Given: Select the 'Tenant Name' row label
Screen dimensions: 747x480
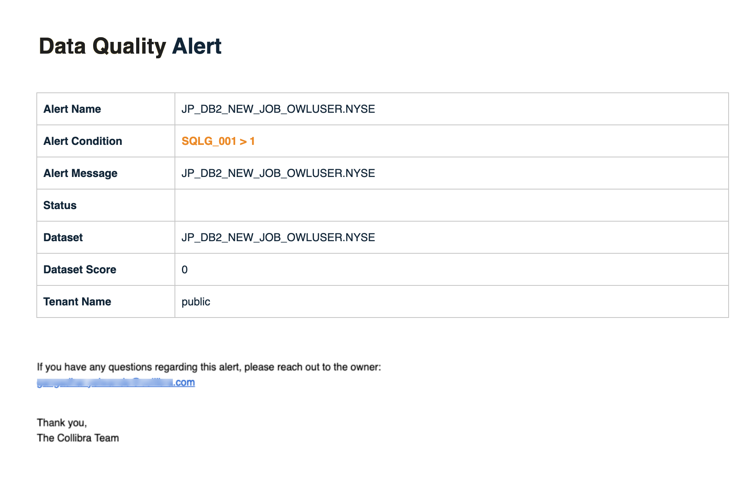Looking at the screenshot, I should pos(77,301).
